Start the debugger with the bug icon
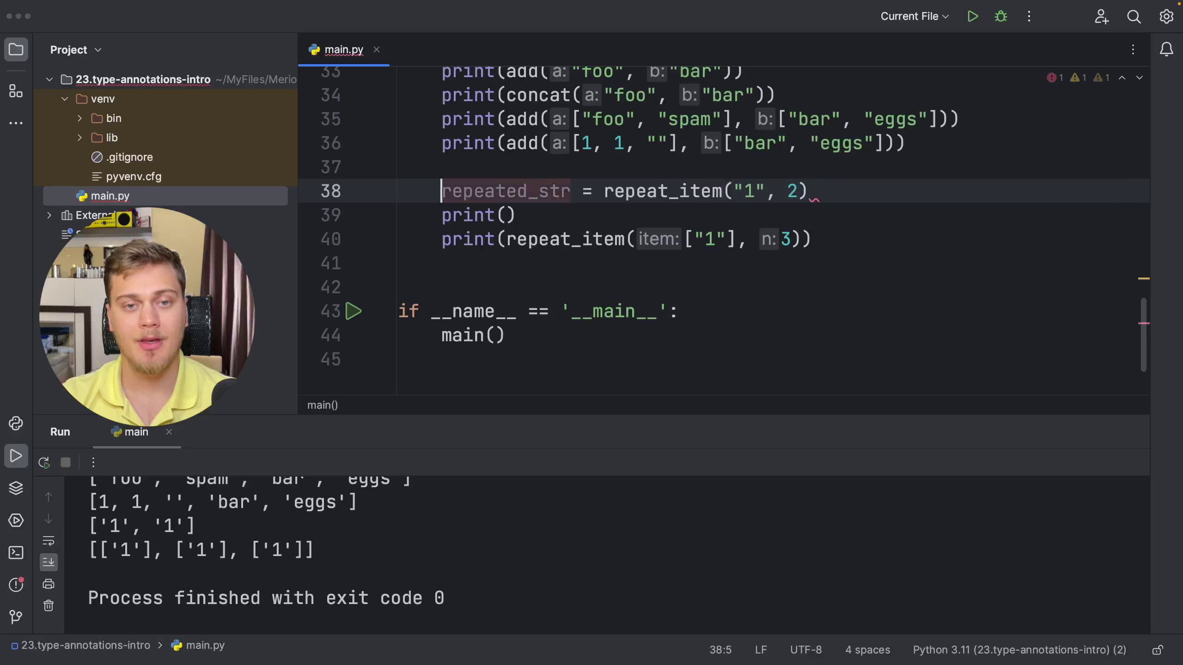The image size is (1183, 665). coord(1001,17)
